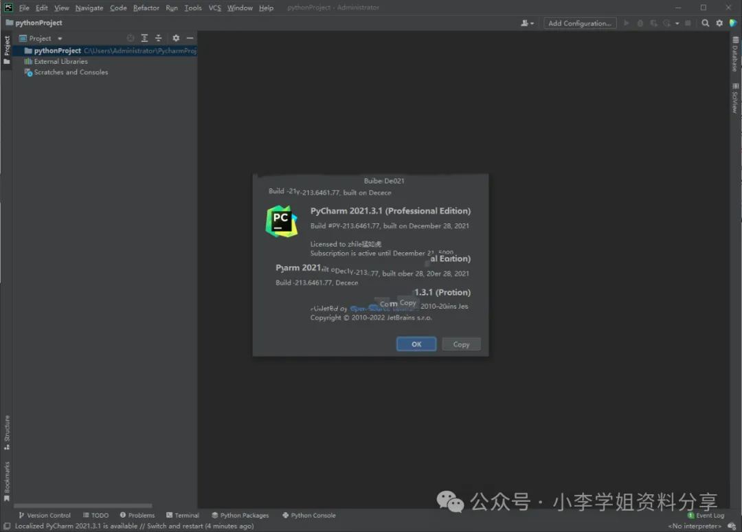Image resolution: width=742 pixels, height=532 pixels.
Task: Open the Event Log
Action: [706, 515]
